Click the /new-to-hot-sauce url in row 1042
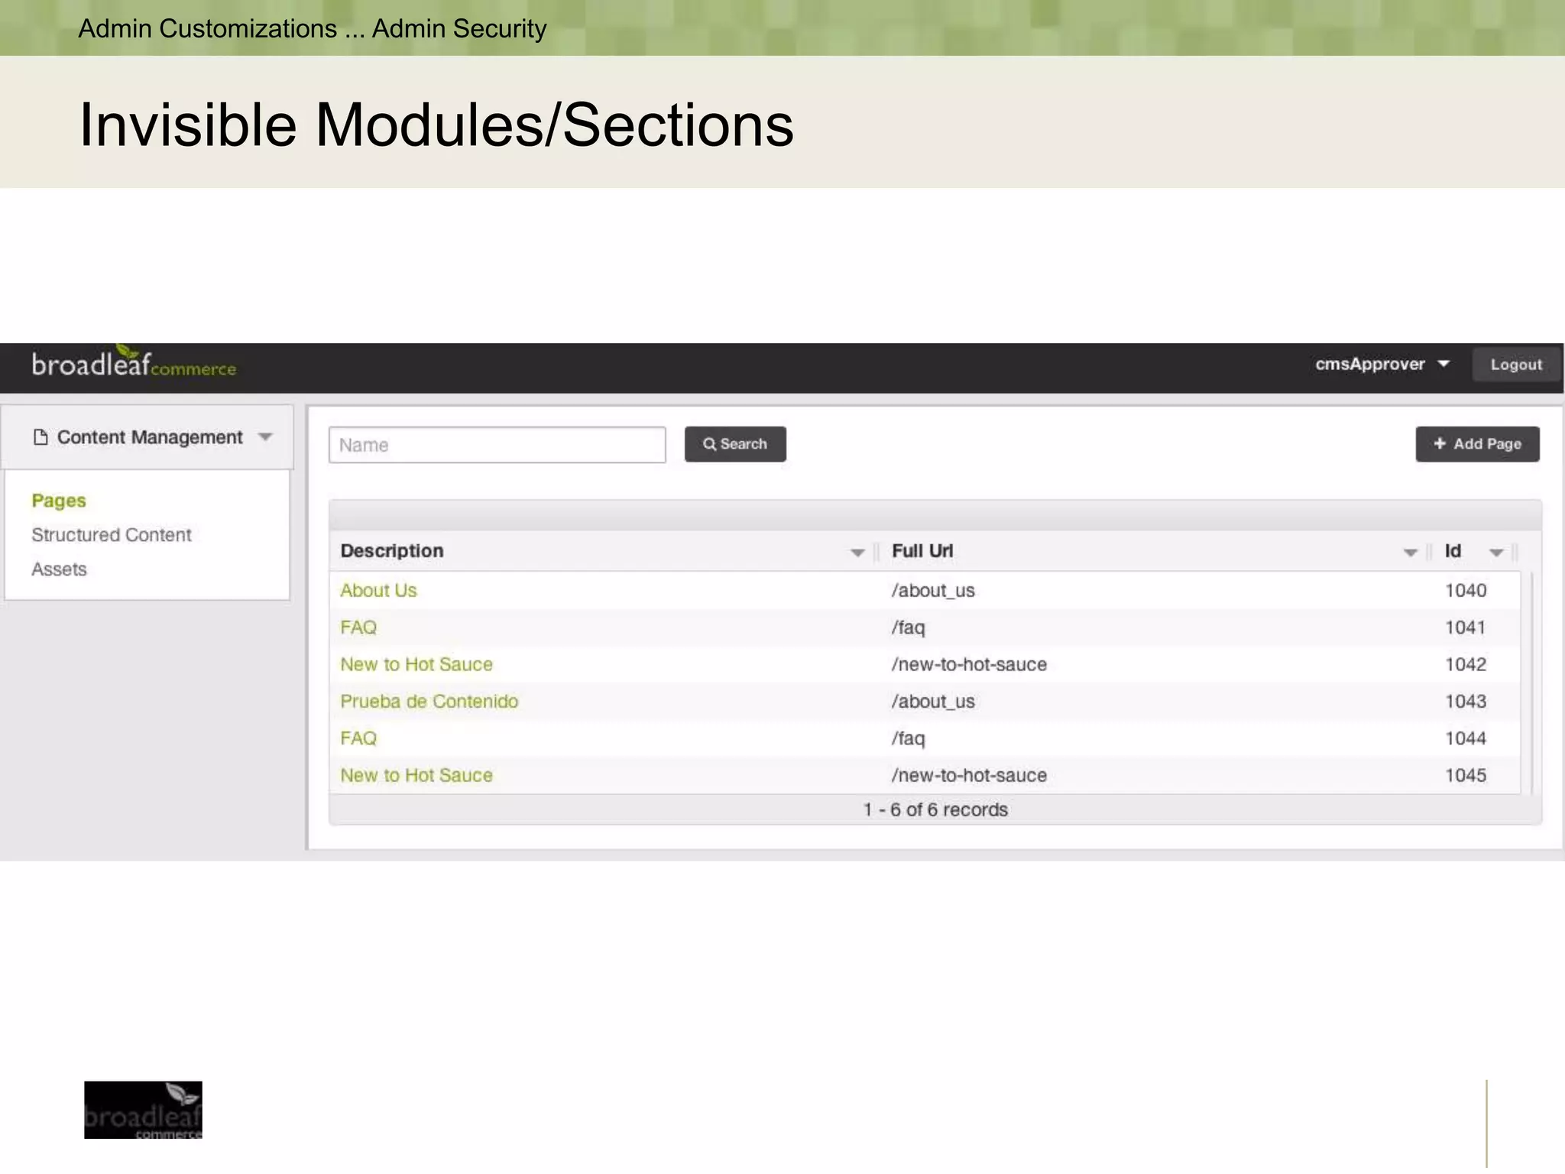This screenshot has height=1174, width=1565. 969,664
